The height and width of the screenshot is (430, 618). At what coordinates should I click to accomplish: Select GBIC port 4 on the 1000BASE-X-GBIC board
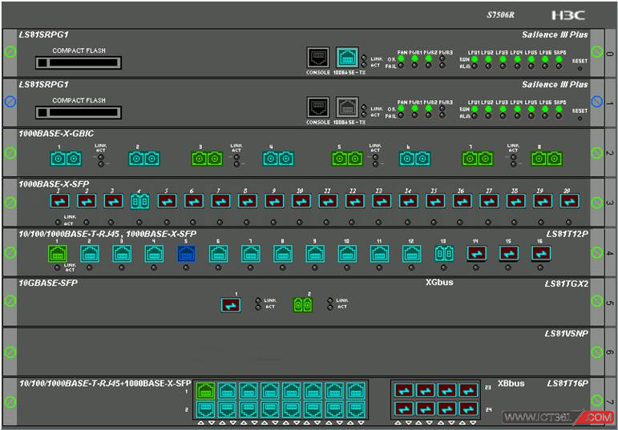pyautogui.click(x=279, y=159)
